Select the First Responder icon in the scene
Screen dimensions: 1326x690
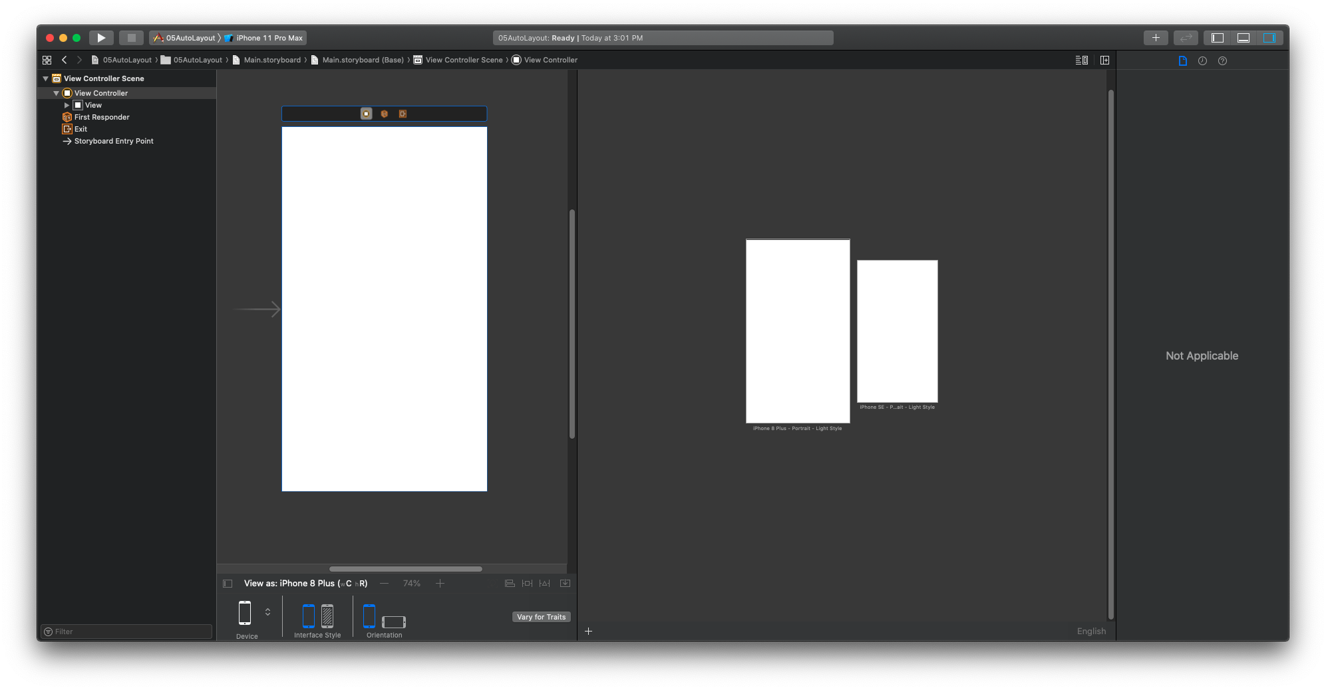67,117
